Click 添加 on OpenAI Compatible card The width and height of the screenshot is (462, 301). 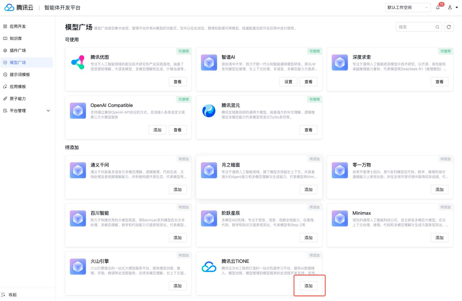158,130
